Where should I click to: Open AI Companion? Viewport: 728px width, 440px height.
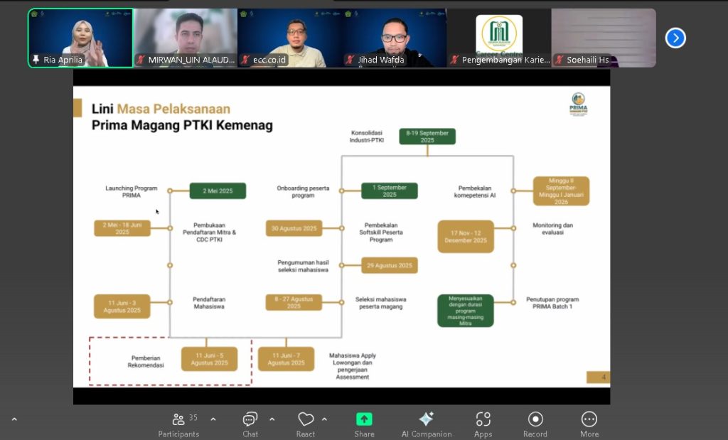pyautogui.click(x=427, y=424)
